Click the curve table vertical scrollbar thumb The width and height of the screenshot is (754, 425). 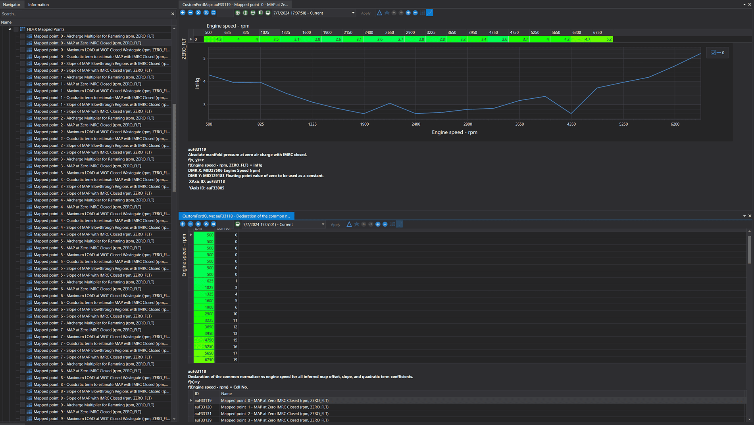[749, 250]
